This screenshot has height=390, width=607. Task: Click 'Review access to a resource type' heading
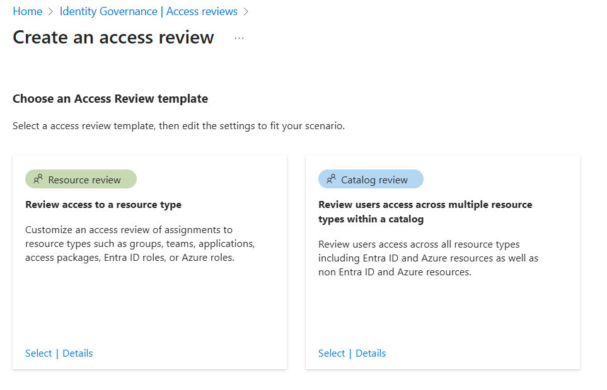coord(103,204)
